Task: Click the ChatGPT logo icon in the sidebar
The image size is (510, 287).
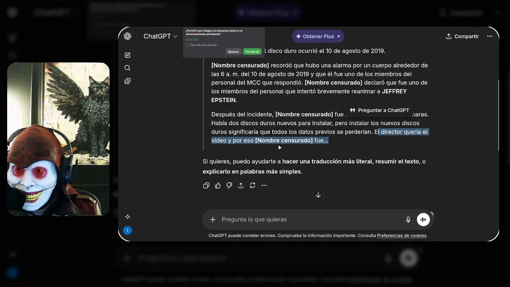Action: (127, 36)
